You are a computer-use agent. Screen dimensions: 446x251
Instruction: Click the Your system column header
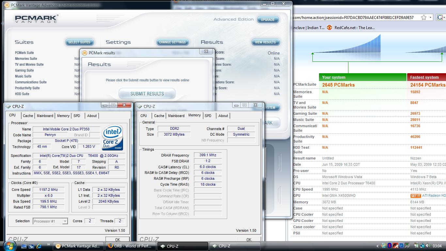tap(363, 77)
